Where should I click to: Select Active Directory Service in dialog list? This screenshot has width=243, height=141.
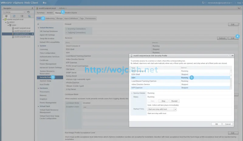[180, 85]
